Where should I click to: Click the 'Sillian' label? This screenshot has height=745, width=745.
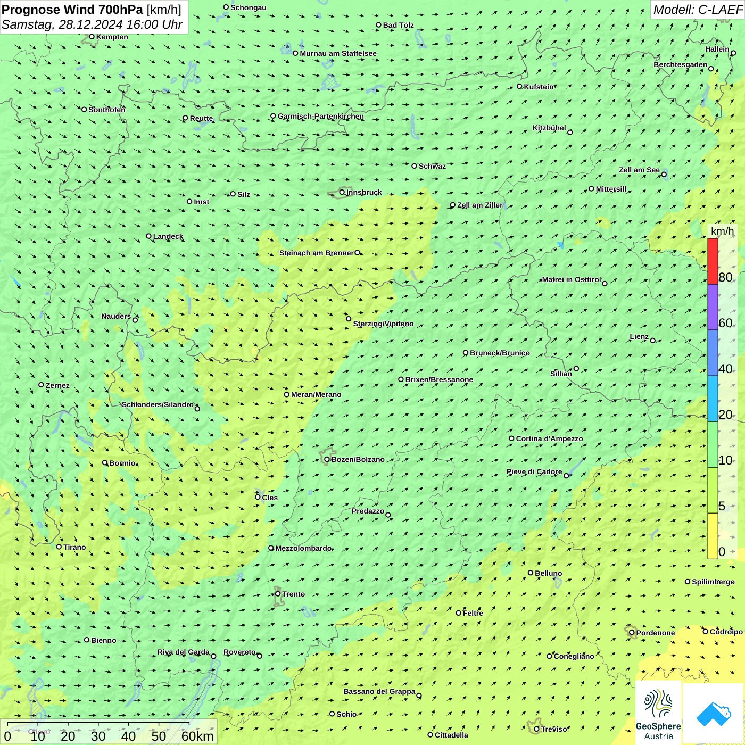(561, 374)
